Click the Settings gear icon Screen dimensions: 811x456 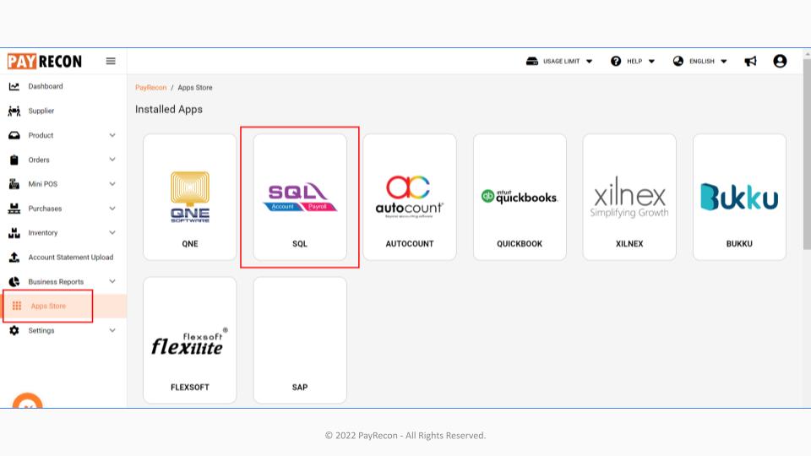(14, 330)
